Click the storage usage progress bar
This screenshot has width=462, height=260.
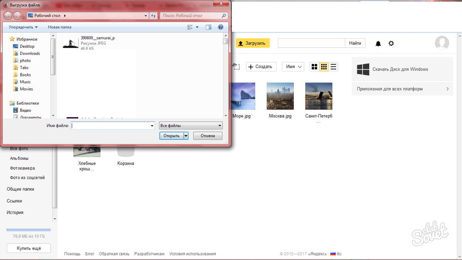pos(28,230)
